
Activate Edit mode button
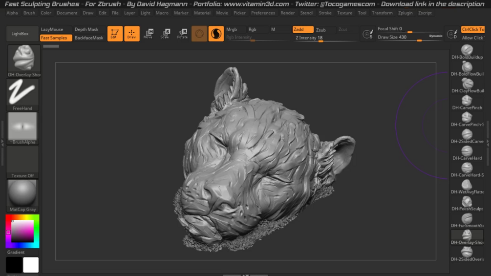point(115,34)
